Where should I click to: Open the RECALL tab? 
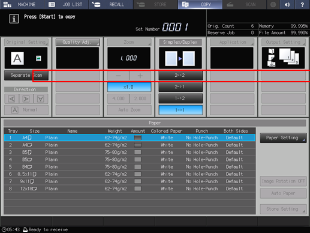(111, 4)
